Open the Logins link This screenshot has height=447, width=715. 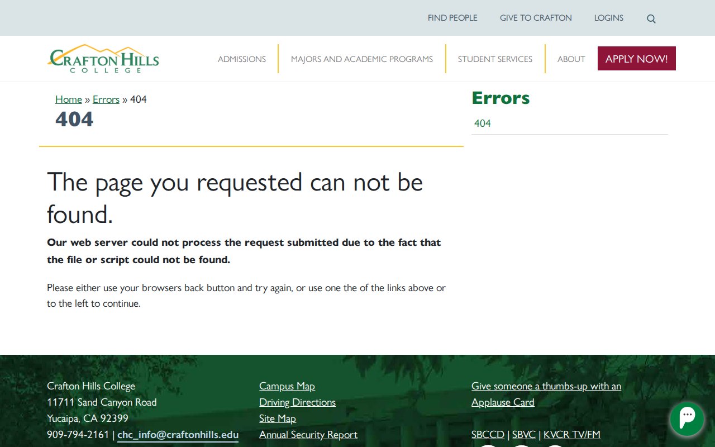608,18
